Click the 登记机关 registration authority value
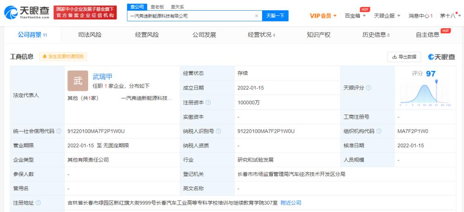The height and width of the screenshot is (212, 464). (x=291, y=174)
